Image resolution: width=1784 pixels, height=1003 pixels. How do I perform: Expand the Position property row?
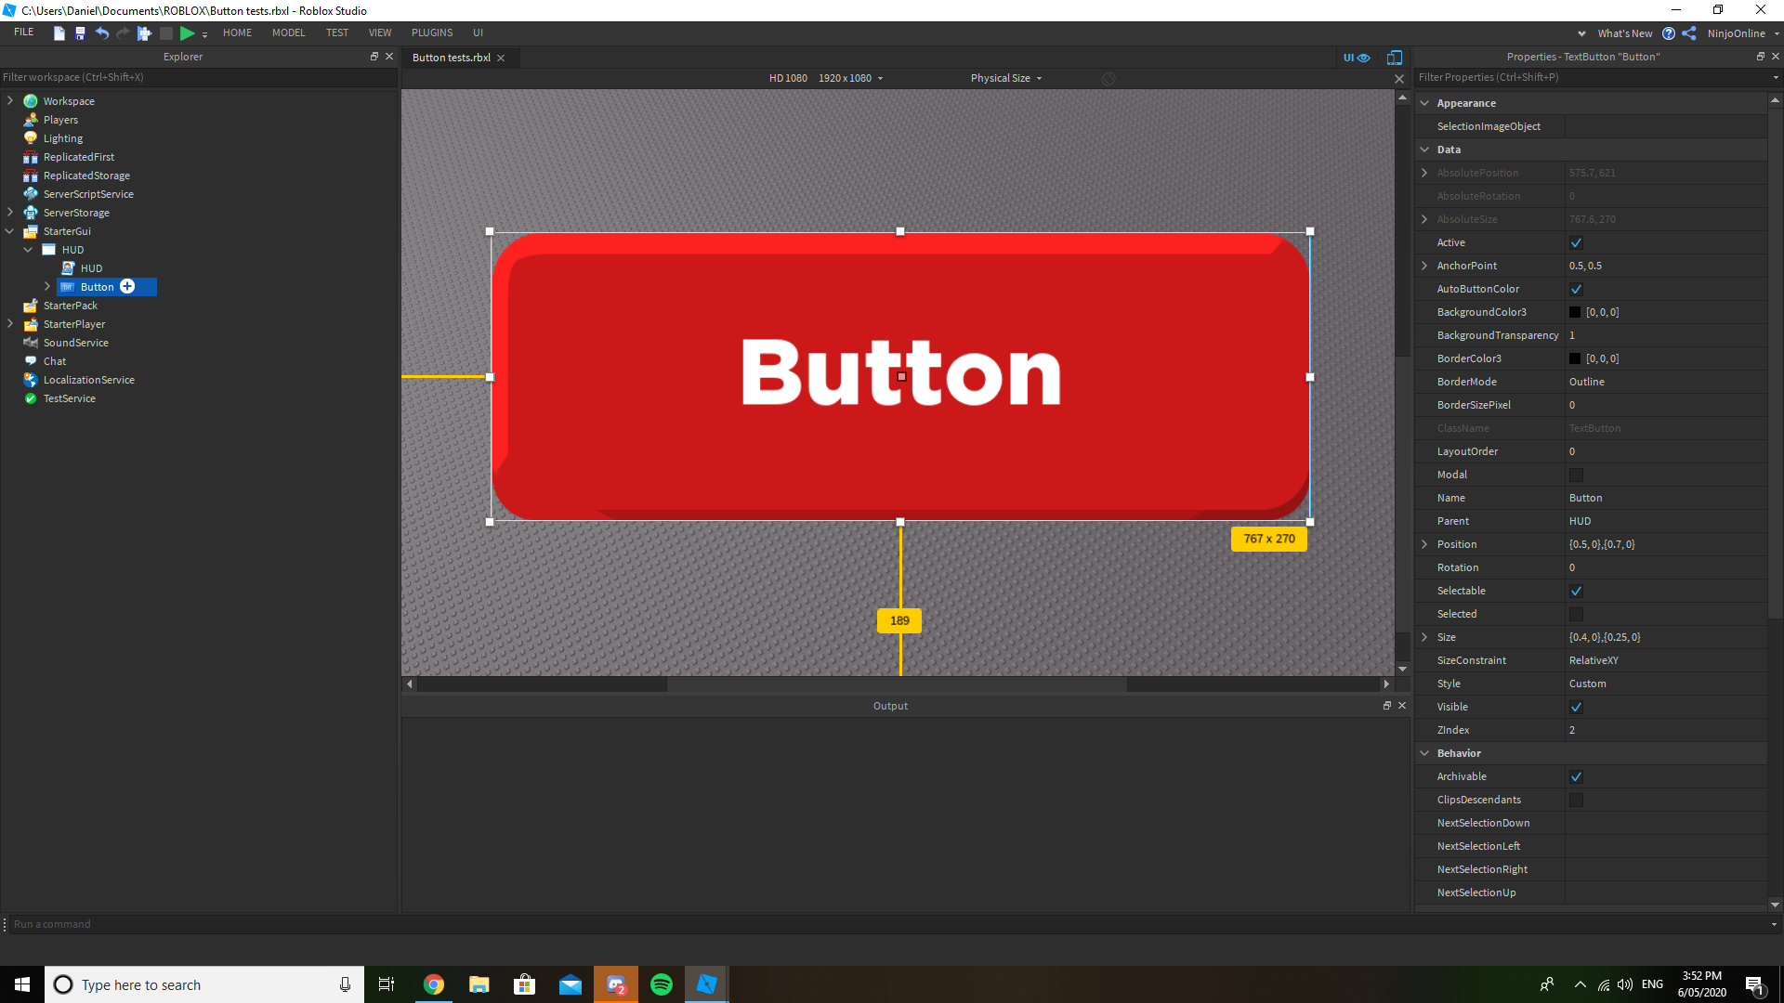point(1424,544)
